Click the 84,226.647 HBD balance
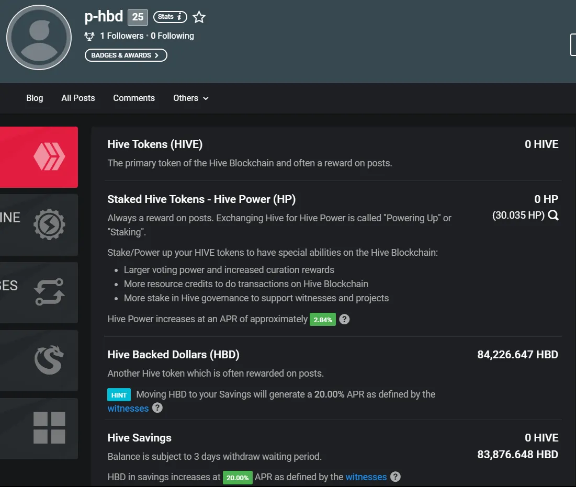Screen dimensions: 576x487 [x=517, y=355]
